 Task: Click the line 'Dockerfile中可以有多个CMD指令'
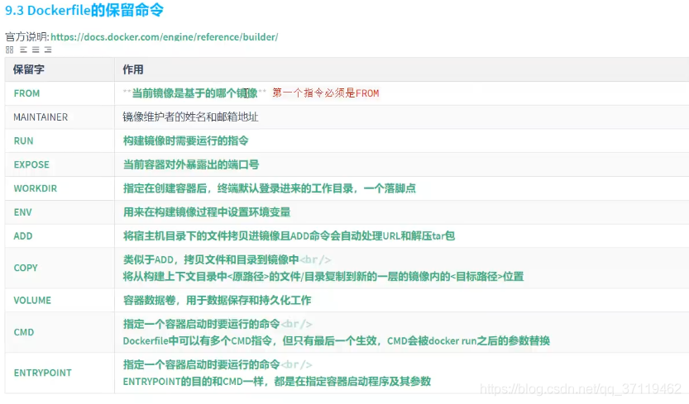[x=336, y=340]
